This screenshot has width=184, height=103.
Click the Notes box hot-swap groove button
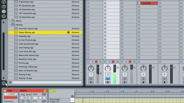tap(45, 91)
